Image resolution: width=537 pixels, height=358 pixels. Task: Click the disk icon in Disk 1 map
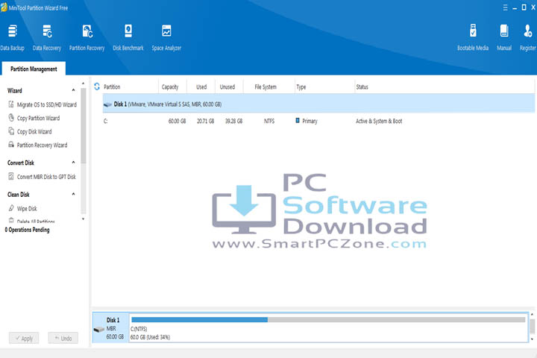coord(99,330)
